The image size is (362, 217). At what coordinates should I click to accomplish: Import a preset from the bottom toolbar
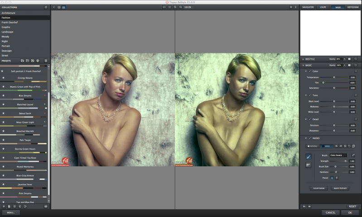19,207
